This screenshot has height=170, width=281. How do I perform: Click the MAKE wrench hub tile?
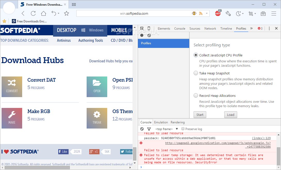12,118
